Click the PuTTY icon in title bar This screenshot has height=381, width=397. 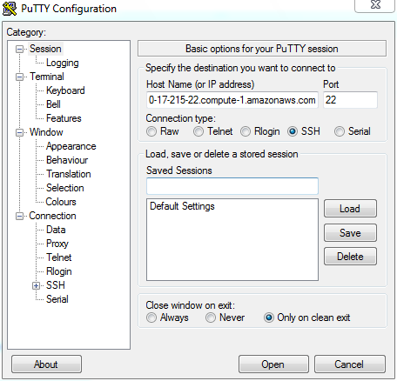coord(10,9)
